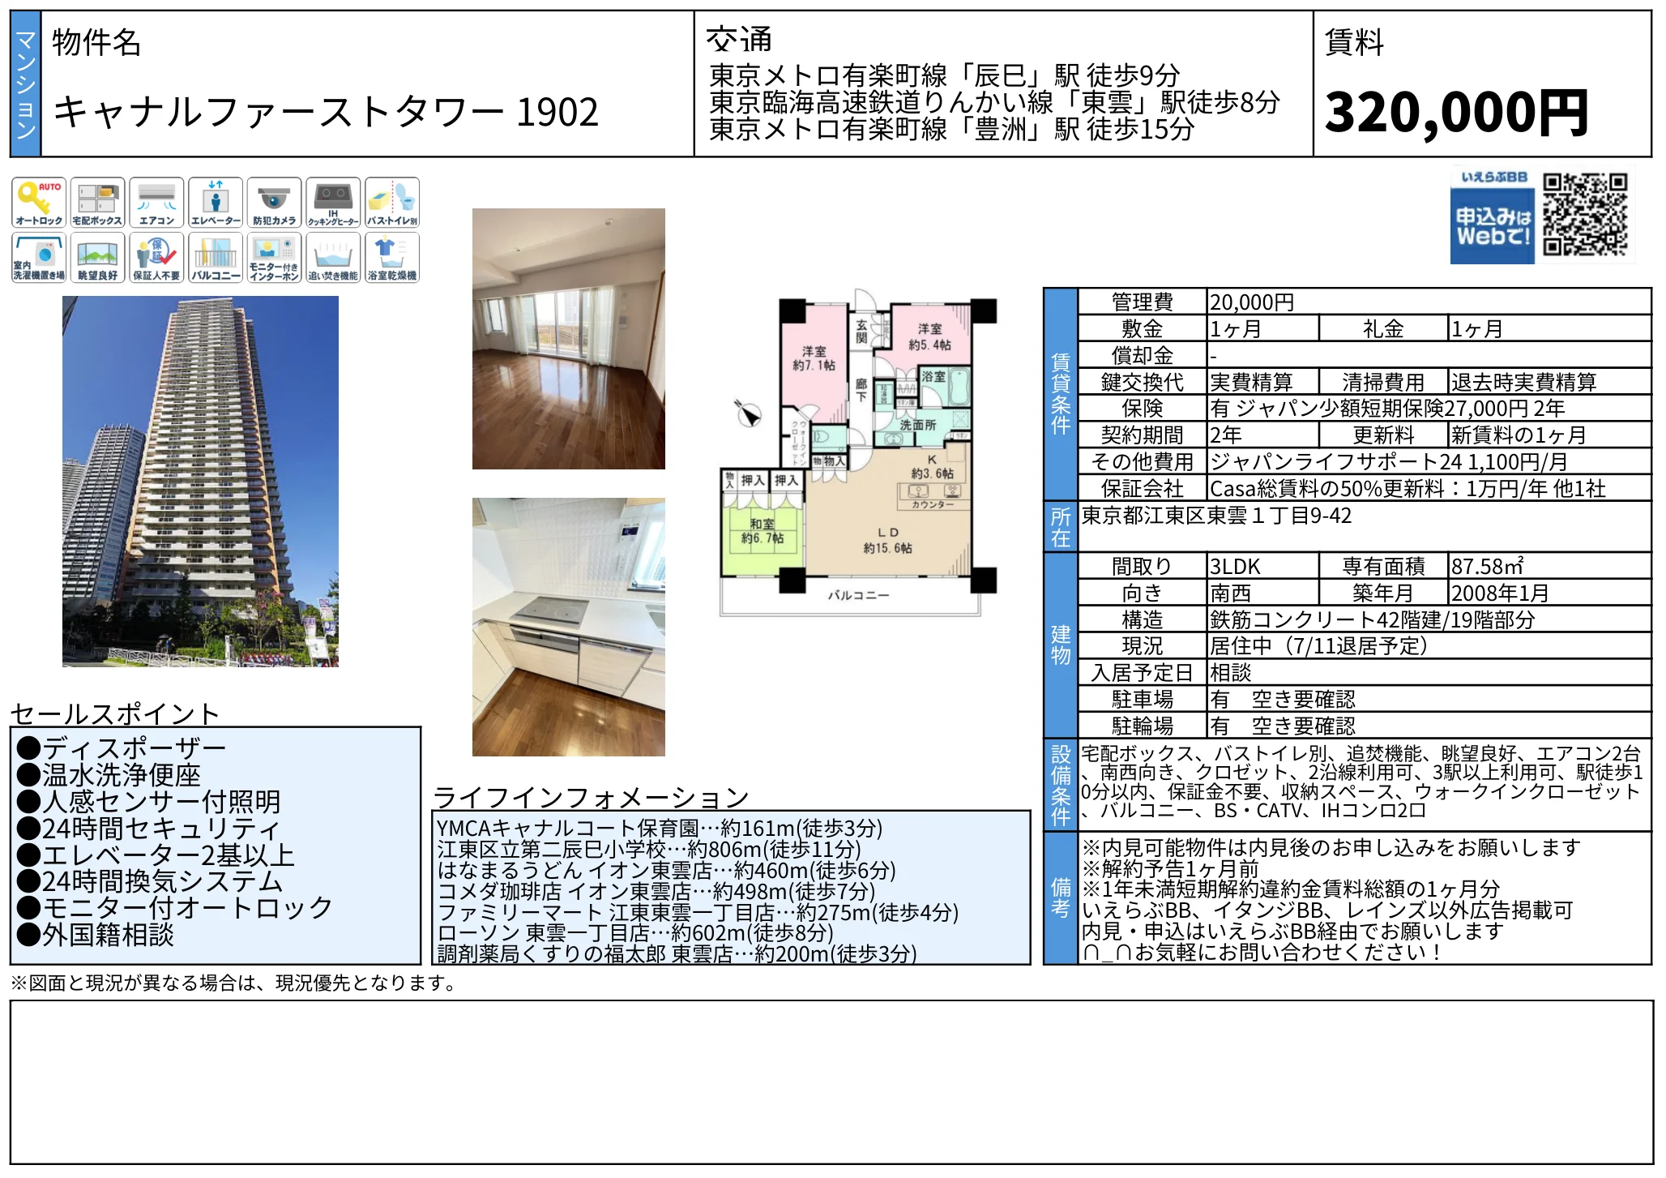Click the バルコニー icon
This screenshot has width=1666, height=1178.
click(x=216, y=258)
